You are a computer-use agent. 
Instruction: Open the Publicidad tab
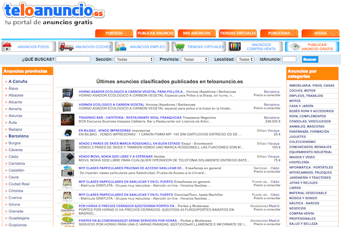[279, 33]
